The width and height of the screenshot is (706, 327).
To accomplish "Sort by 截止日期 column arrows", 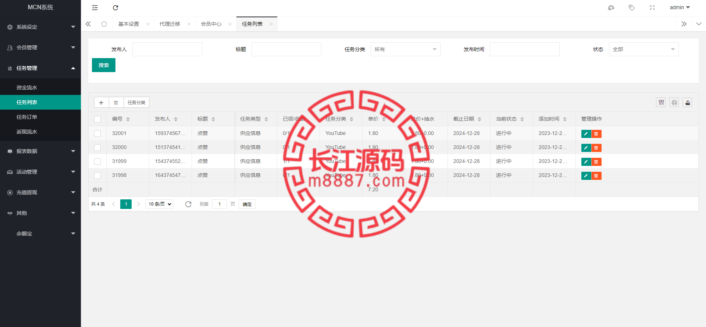I will click(x=479, y=119).
